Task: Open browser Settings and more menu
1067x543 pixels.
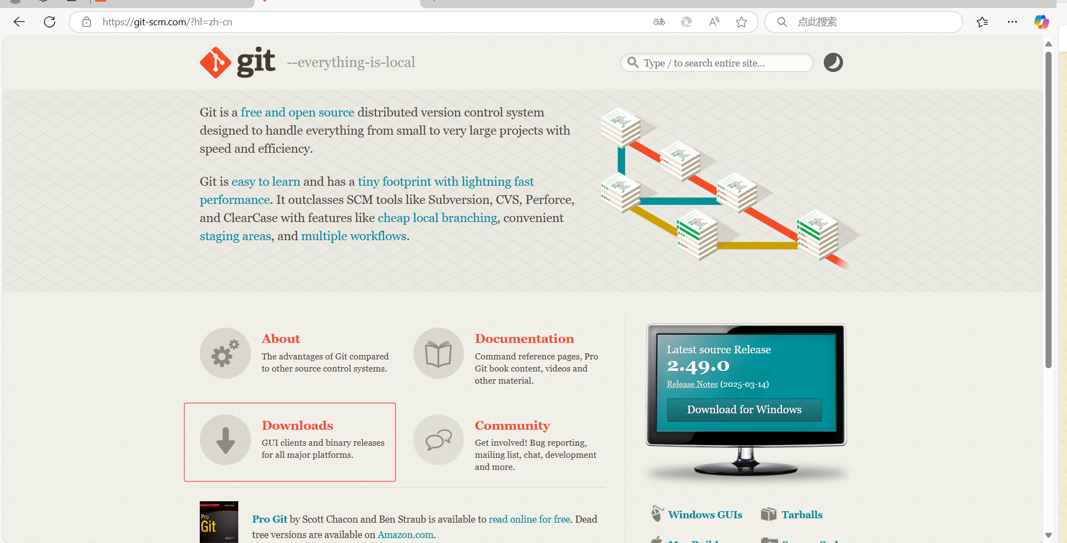Action: (x=1013, y=22)
